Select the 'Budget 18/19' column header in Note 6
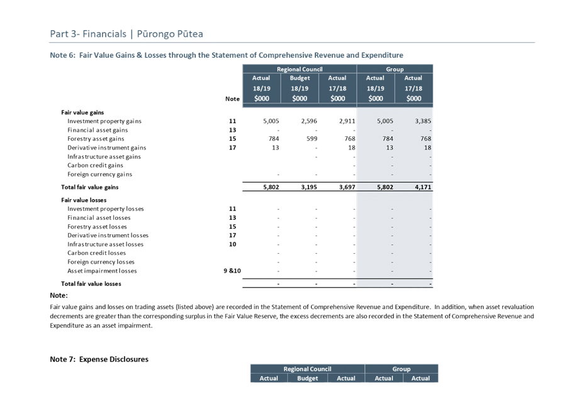Screen dimensions: 584x412 300,88
